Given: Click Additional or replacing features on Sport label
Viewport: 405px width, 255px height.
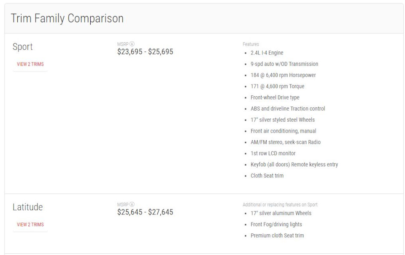Looking at the screenshot, I should (280, 205).
